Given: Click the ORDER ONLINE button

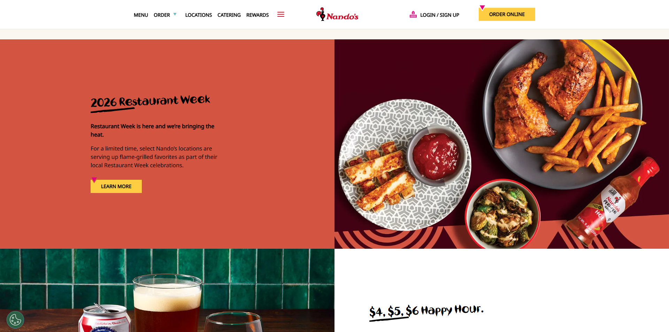Looking at the screenshot, I should (x=507, y=14).
